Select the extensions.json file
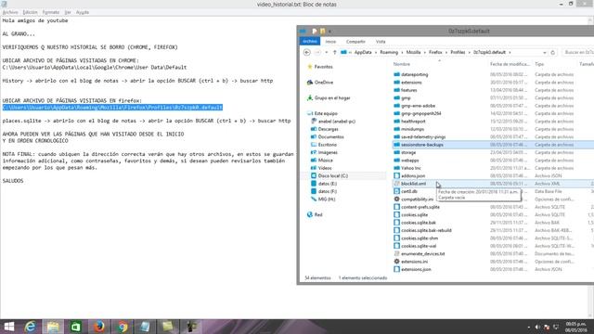 [416, 269]
